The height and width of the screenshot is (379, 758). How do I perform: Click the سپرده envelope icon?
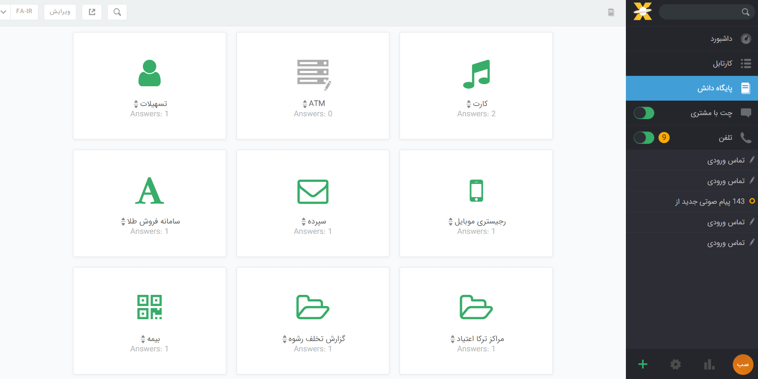click(x=313, y=192)
